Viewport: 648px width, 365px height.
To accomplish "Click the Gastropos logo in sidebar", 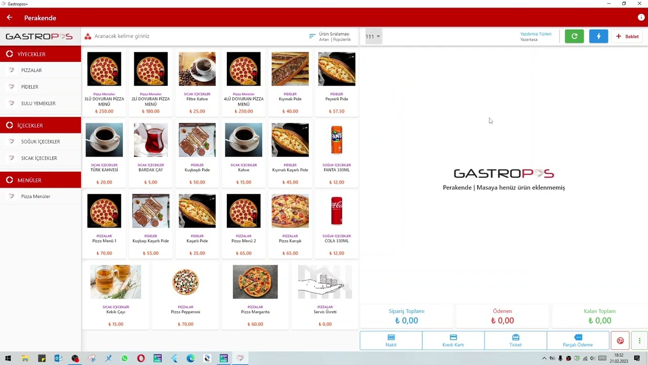I will [x=39, y=36].
